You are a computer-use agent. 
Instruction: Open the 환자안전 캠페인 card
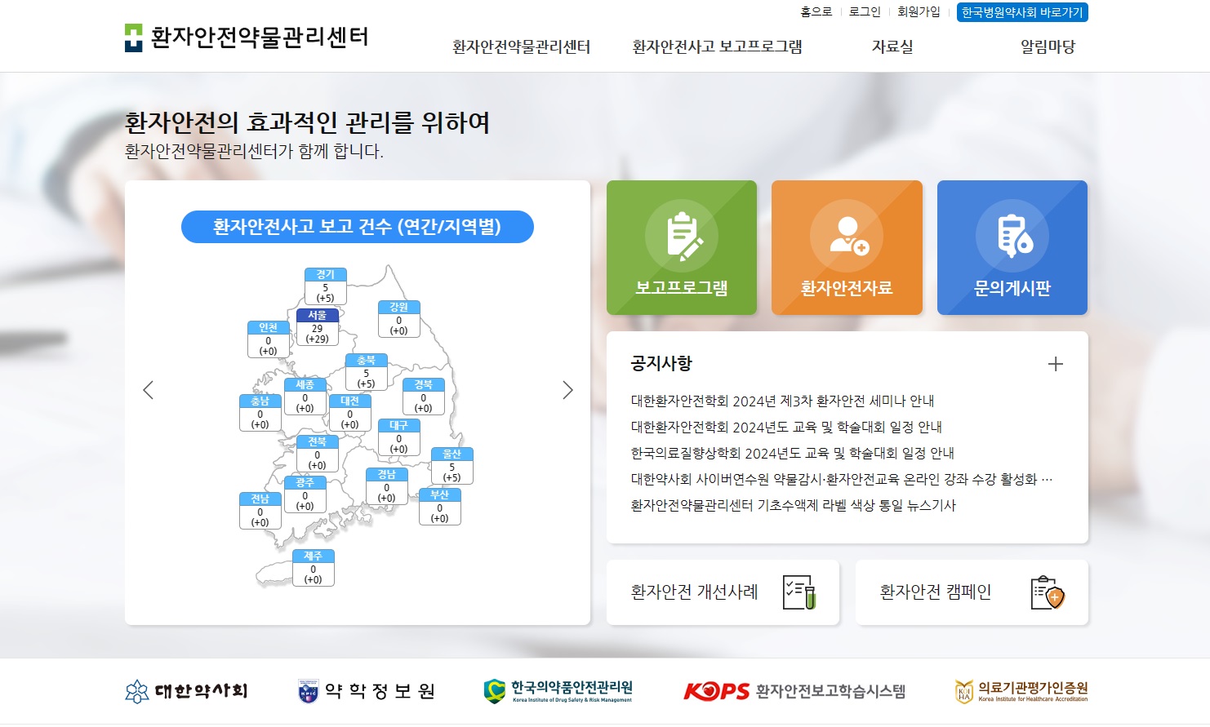coord(972,592)
